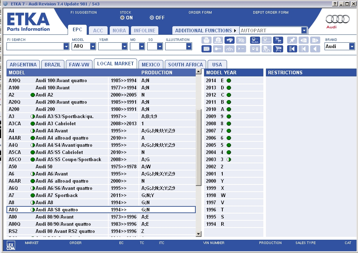This screenshot has height=253, width=358.
Task: Open the MG dropdown
Action: pyautogui.click(x=142, y=46)
